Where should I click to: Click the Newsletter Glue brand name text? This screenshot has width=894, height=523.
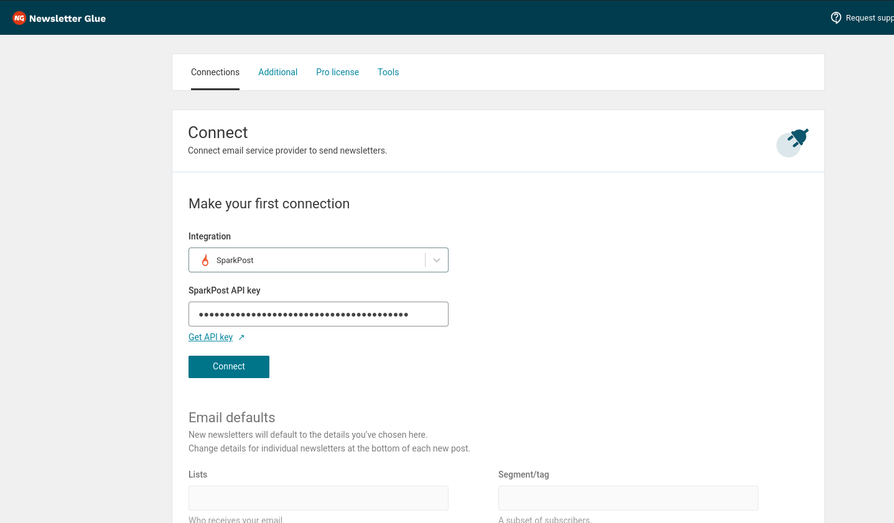coord(67,19)
